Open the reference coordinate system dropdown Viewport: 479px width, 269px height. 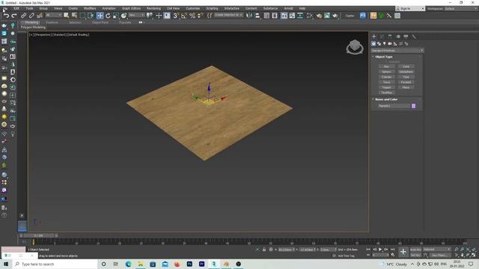pos(136,15)
